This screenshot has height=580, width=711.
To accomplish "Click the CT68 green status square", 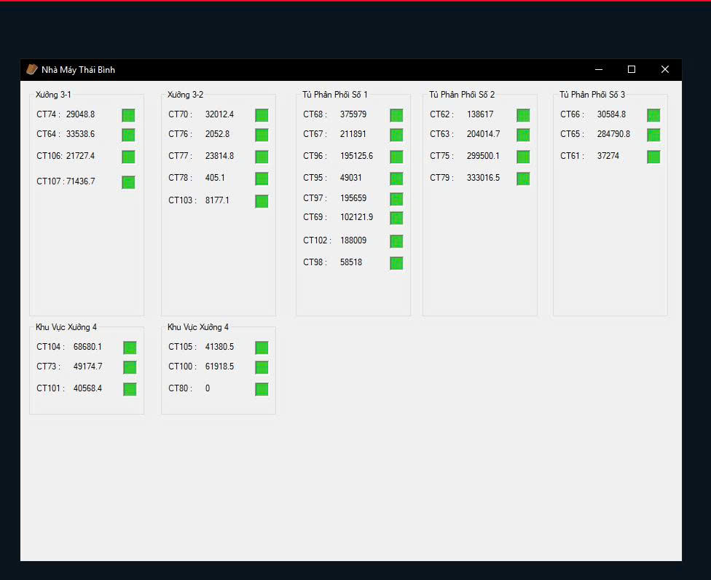I will pos(396,115).
